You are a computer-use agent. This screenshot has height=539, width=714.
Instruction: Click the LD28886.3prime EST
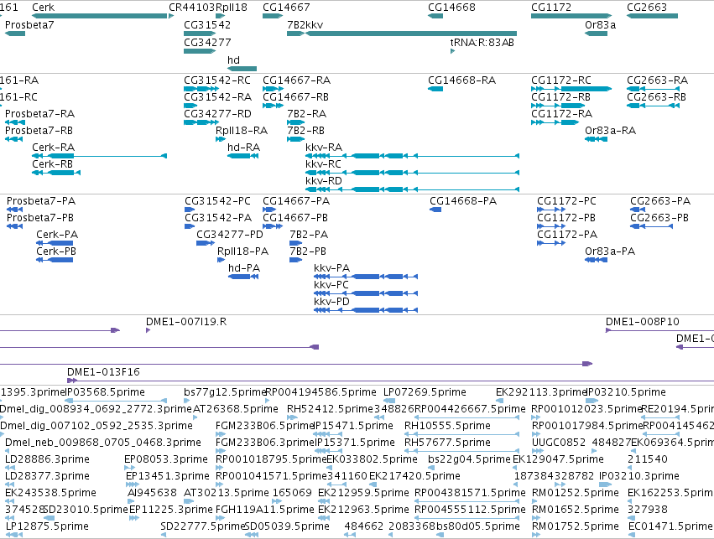[10, 468]
